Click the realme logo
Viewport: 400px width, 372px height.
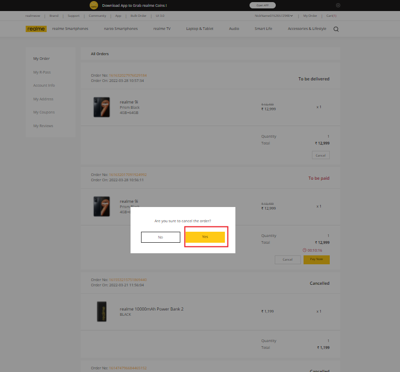(x=36, y=28)
